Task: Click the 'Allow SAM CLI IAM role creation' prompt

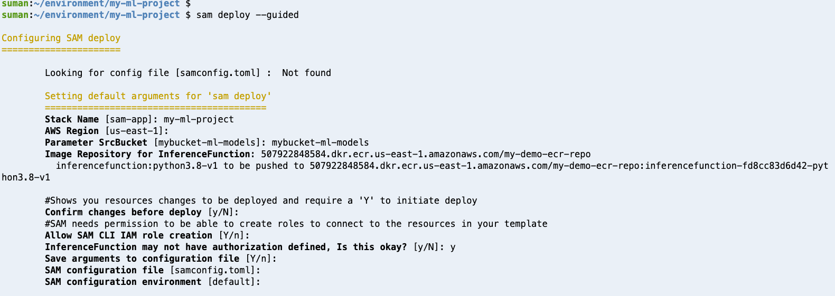Action: point(147,235)
